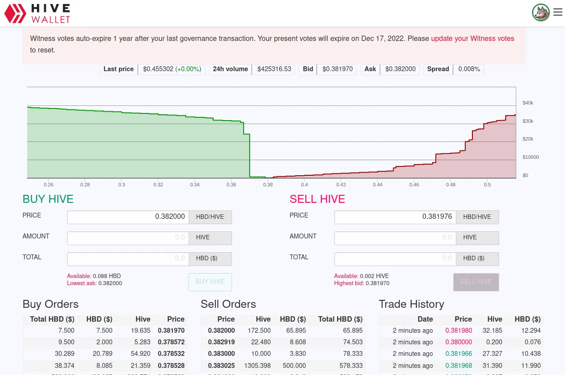Select sell order priced 0.383025
Image resolution: width=565 pixels, height=375 pixels.
coord(283,366)
